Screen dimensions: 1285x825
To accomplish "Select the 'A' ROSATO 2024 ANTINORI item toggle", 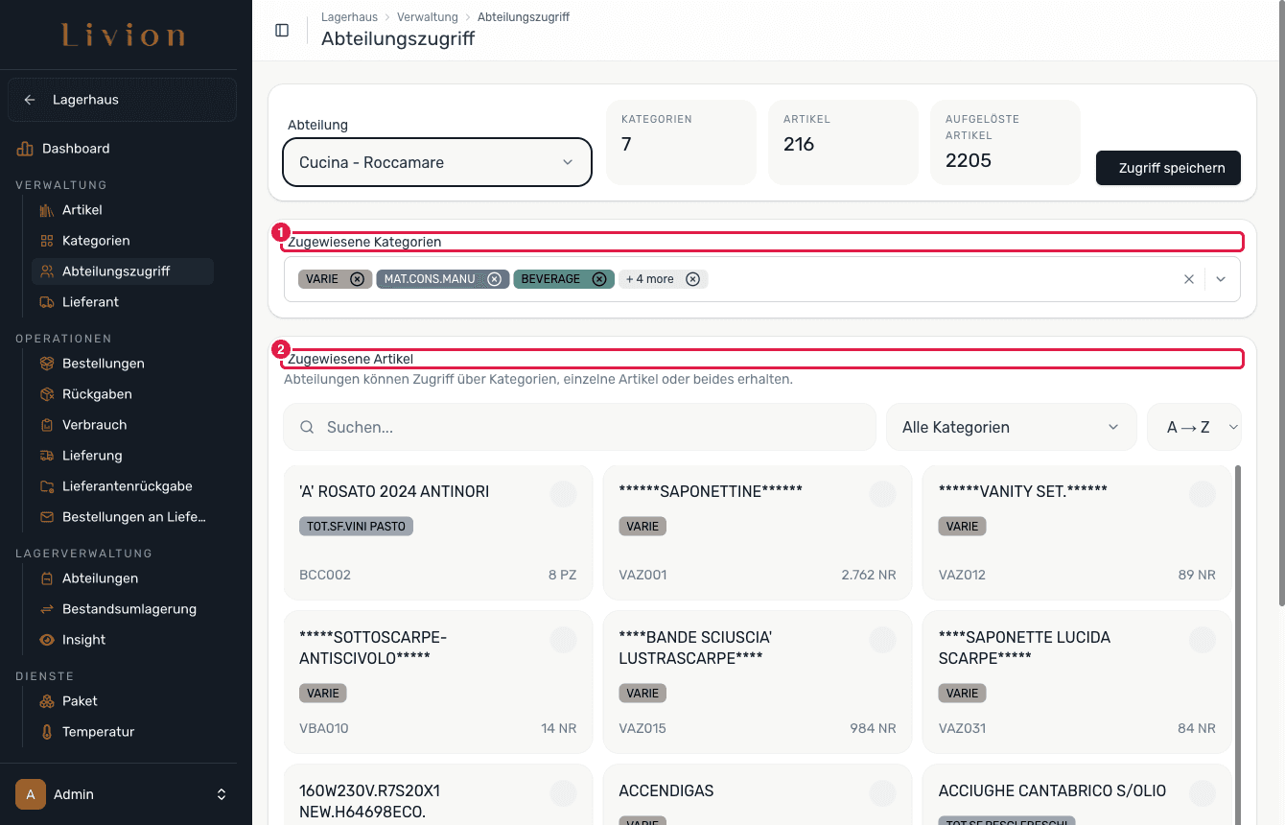I will 563,494.
